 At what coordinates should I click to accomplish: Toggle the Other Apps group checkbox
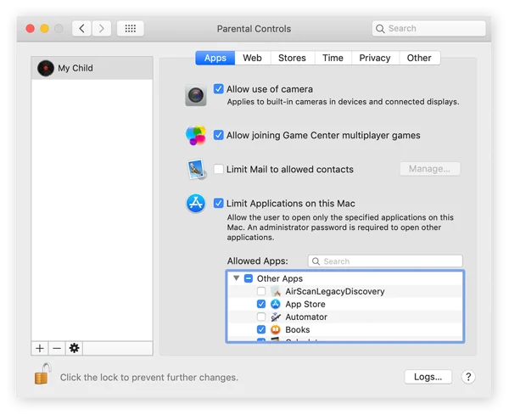click(249, 278)
